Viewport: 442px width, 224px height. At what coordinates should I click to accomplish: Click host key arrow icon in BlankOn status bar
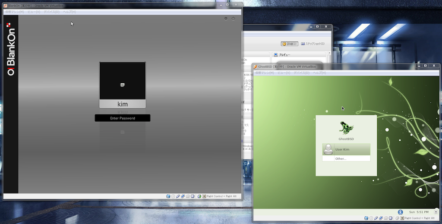204,196
